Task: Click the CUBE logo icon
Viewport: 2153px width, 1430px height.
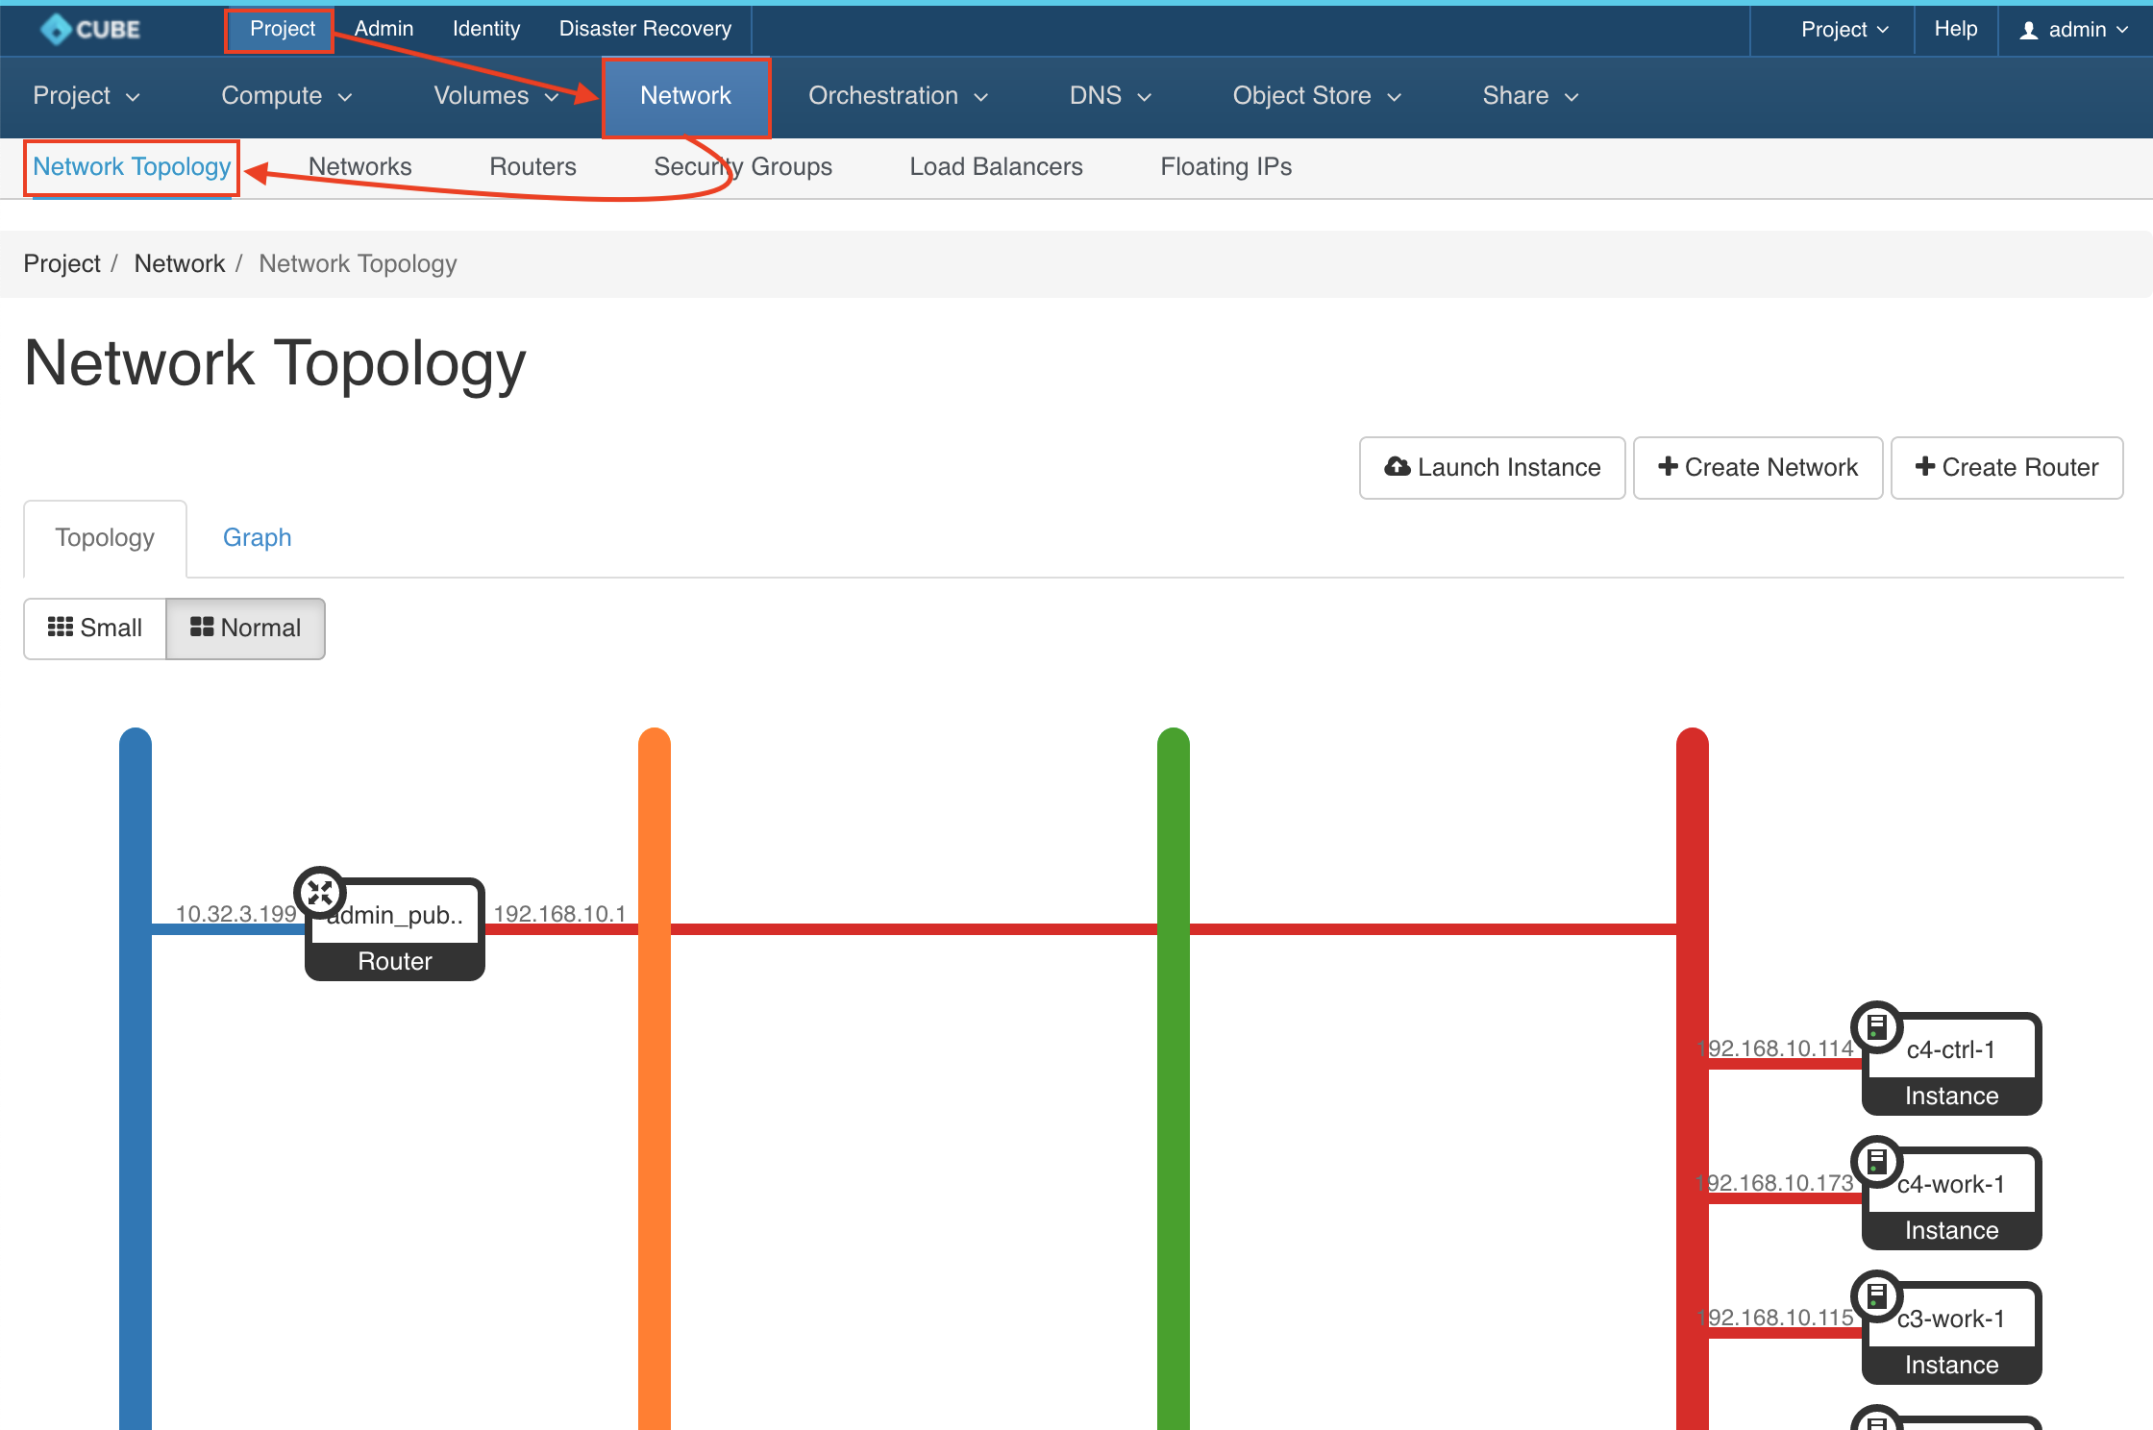Action: pos(56,29)
